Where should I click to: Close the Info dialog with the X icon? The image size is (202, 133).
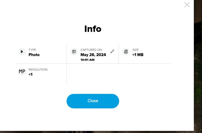coord(187,5)
